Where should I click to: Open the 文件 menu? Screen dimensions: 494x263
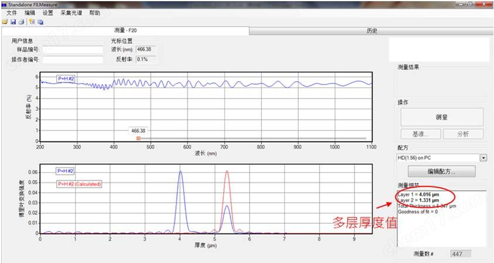click(12, 12)
